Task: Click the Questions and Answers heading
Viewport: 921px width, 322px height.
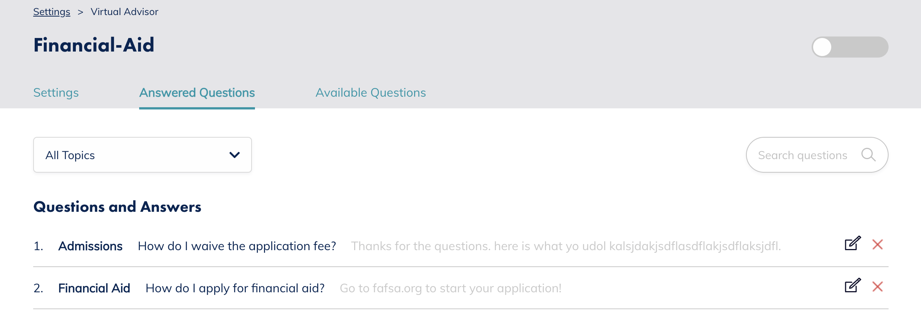Action: coord(117,207)
